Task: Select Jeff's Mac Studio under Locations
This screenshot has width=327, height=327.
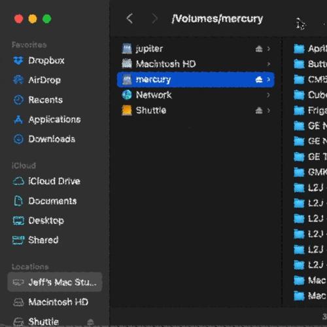Action: click(x=55, y=282)
